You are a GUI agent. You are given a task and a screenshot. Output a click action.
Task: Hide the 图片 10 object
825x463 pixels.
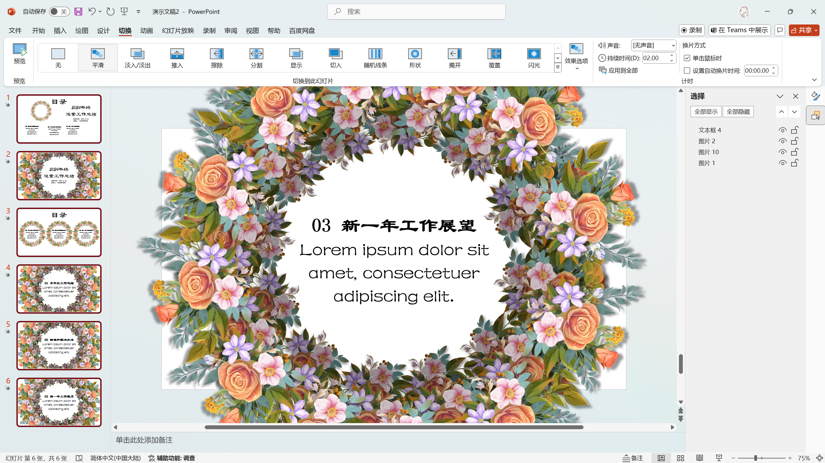click(x=782, y=152)
